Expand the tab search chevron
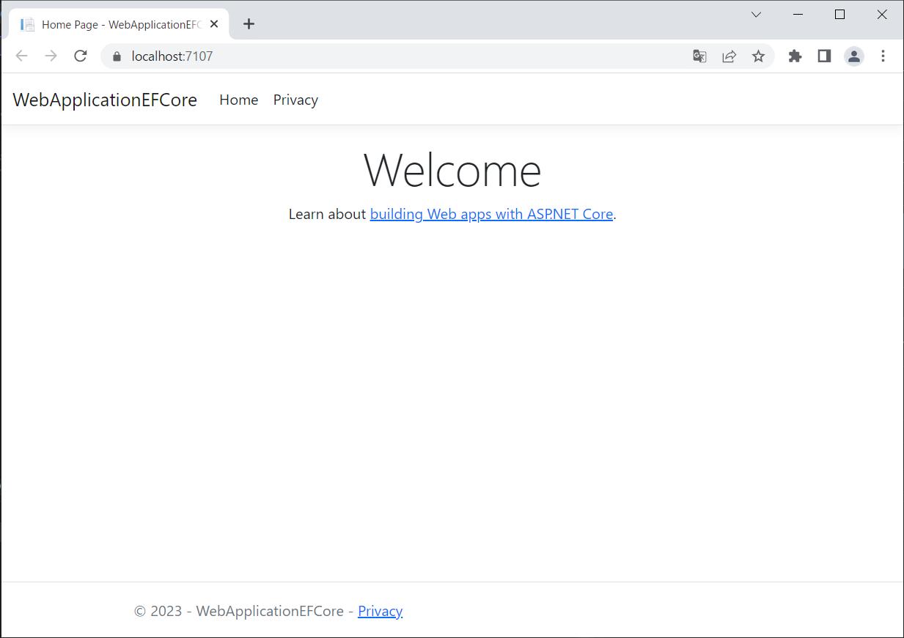The width and height of the screenshot is (904, 638). (756, 15)
